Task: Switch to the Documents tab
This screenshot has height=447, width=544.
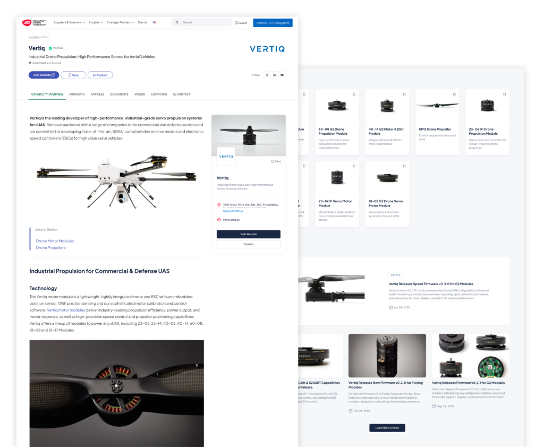Action: (120, 94)
